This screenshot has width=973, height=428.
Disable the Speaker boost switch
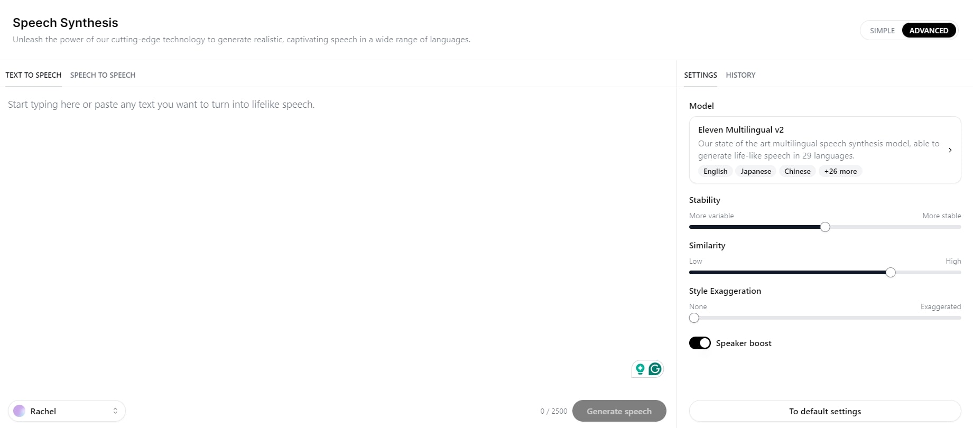coord(700,343)
